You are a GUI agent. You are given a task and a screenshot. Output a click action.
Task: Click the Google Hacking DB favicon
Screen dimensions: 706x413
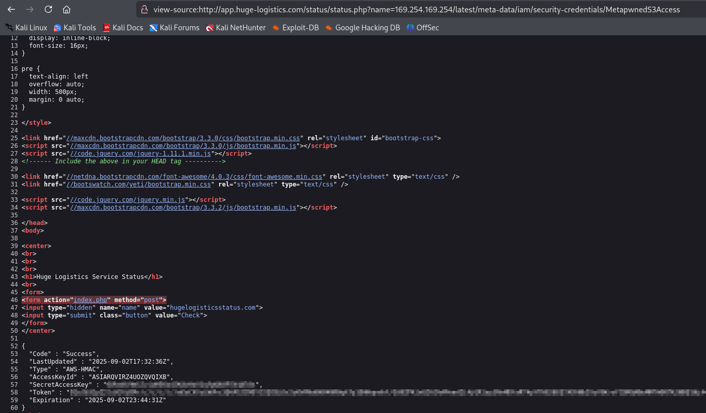coord(329,28)
